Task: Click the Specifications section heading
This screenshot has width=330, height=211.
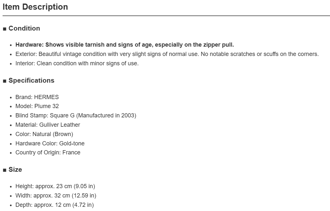Action: (x=31, y=80)
